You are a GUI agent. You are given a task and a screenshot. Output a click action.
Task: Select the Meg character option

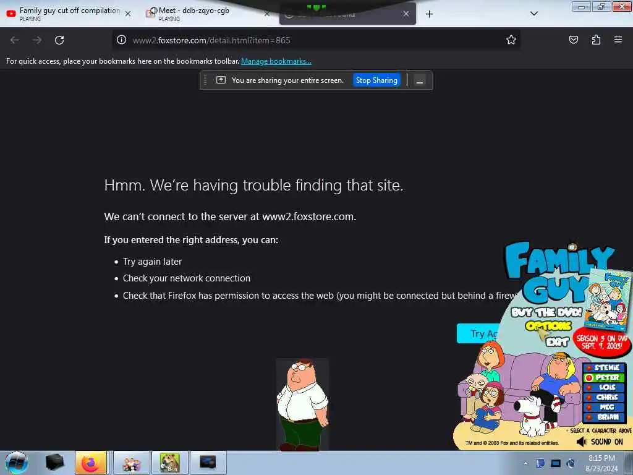point(604,407)
